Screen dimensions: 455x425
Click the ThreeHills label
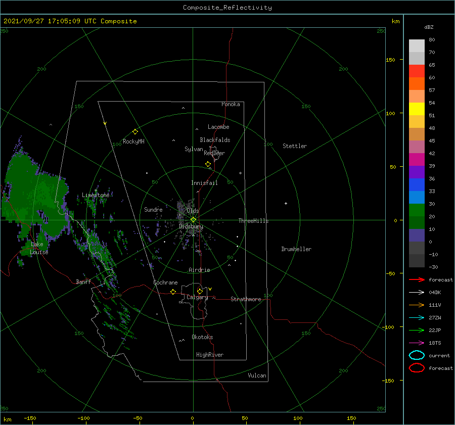[x=253, y=221]
